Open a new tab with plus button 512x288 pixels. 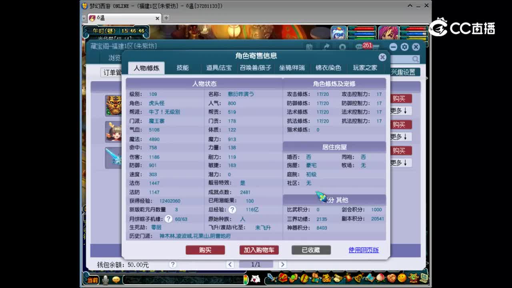coord(166,18)
